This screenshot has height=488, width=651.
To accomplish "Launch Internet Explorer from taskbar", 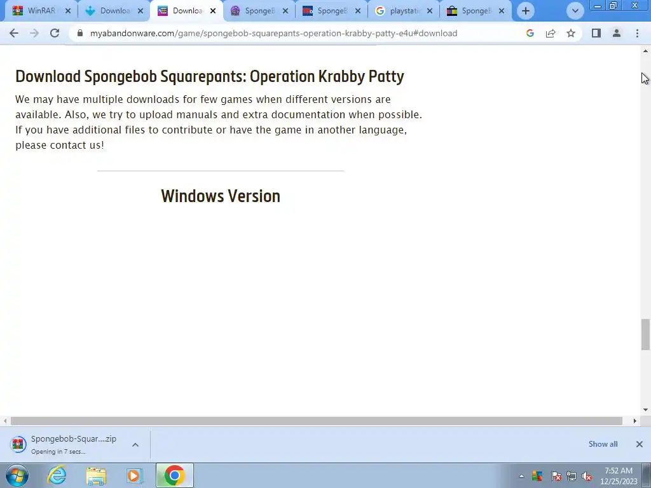I will point(57,475).
